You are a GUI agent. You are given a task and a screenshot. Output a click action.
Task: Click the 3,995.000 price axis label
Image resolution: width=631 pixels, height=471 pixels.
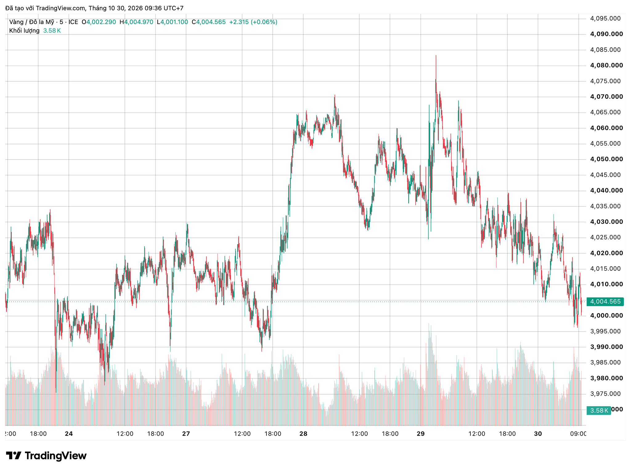605,331
